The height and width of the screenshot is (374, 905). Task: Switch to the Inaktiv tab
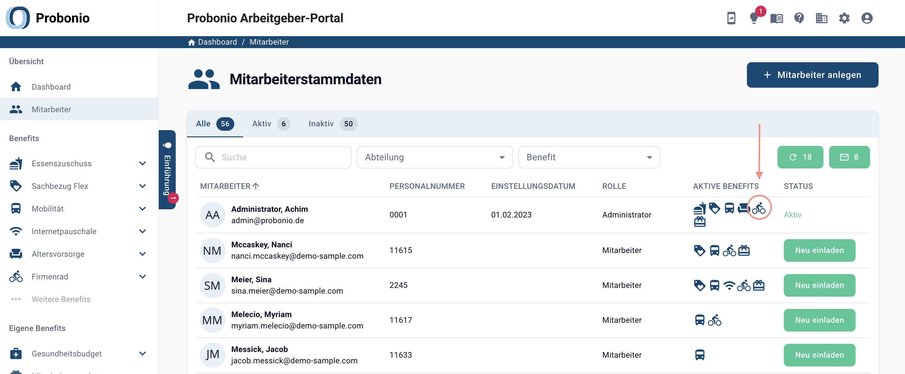tap(333, 124)
